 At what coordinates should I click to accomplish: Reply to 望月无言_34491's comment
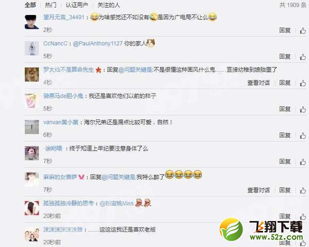tap(285, 30)
